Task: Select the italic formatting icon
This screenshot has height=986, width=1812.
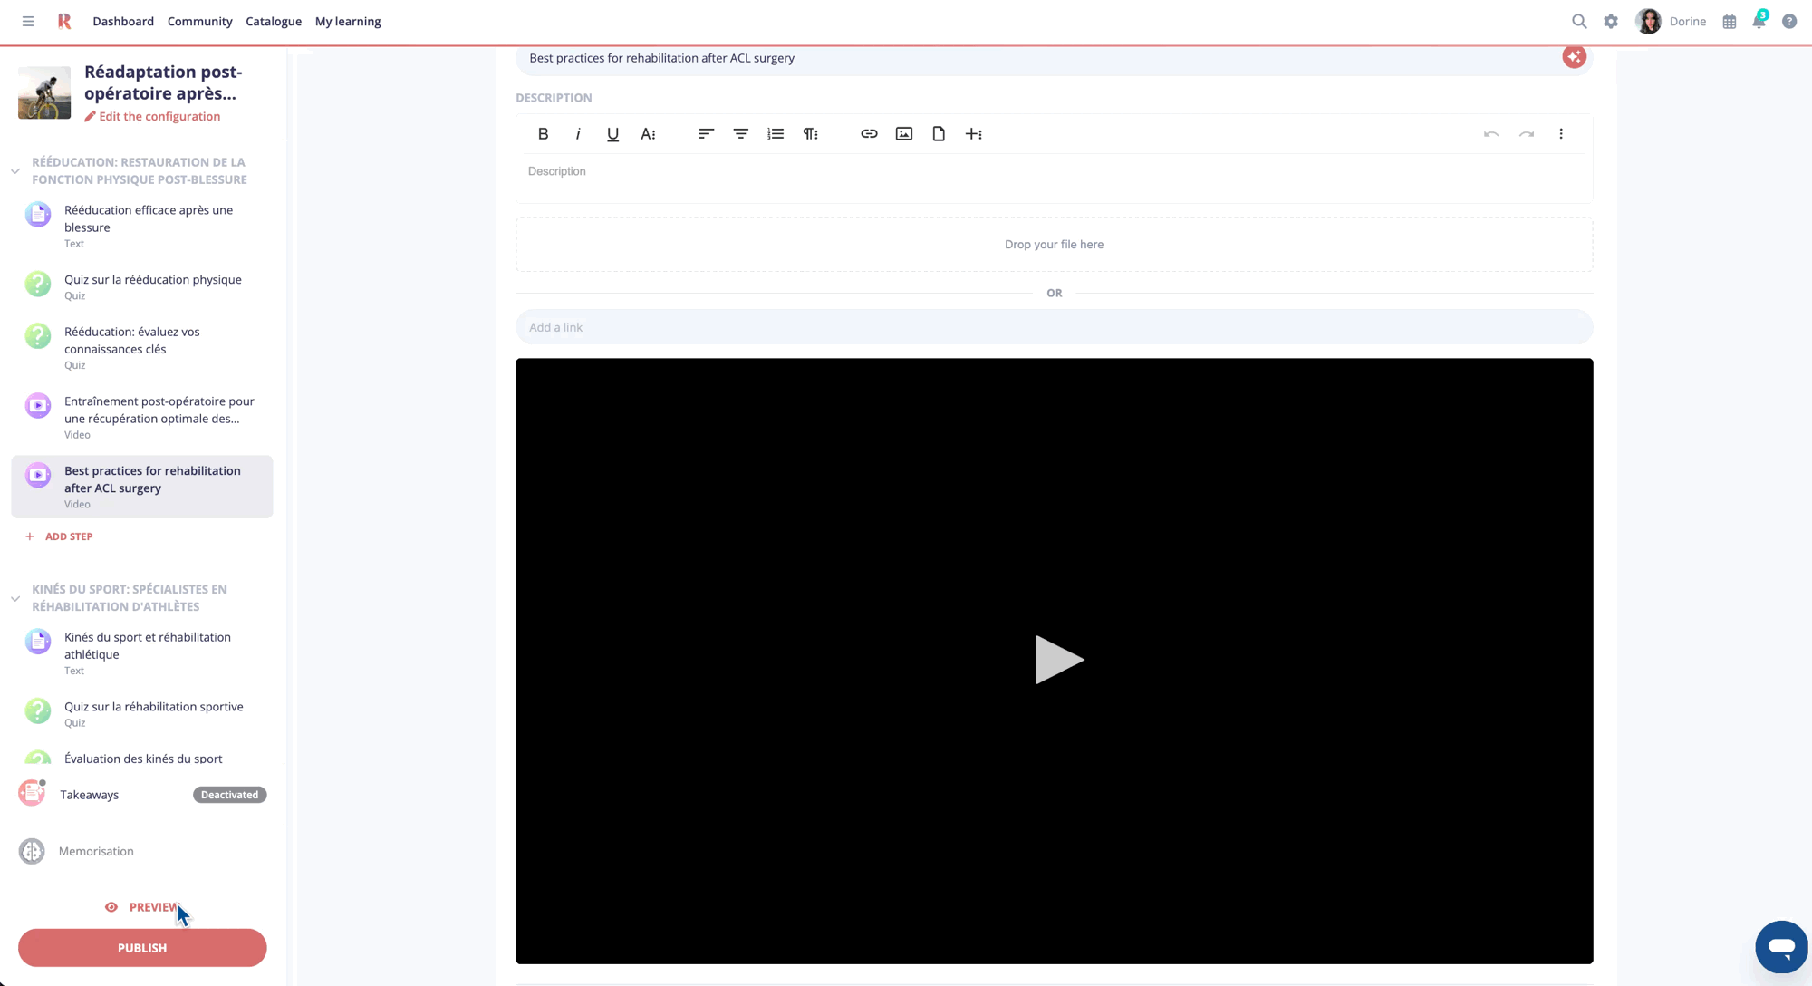Action: click(x=578, y=133)
